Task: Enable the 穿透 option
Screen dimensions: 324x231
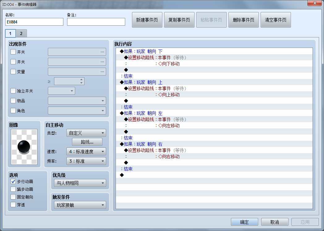Action: (13, 205)
